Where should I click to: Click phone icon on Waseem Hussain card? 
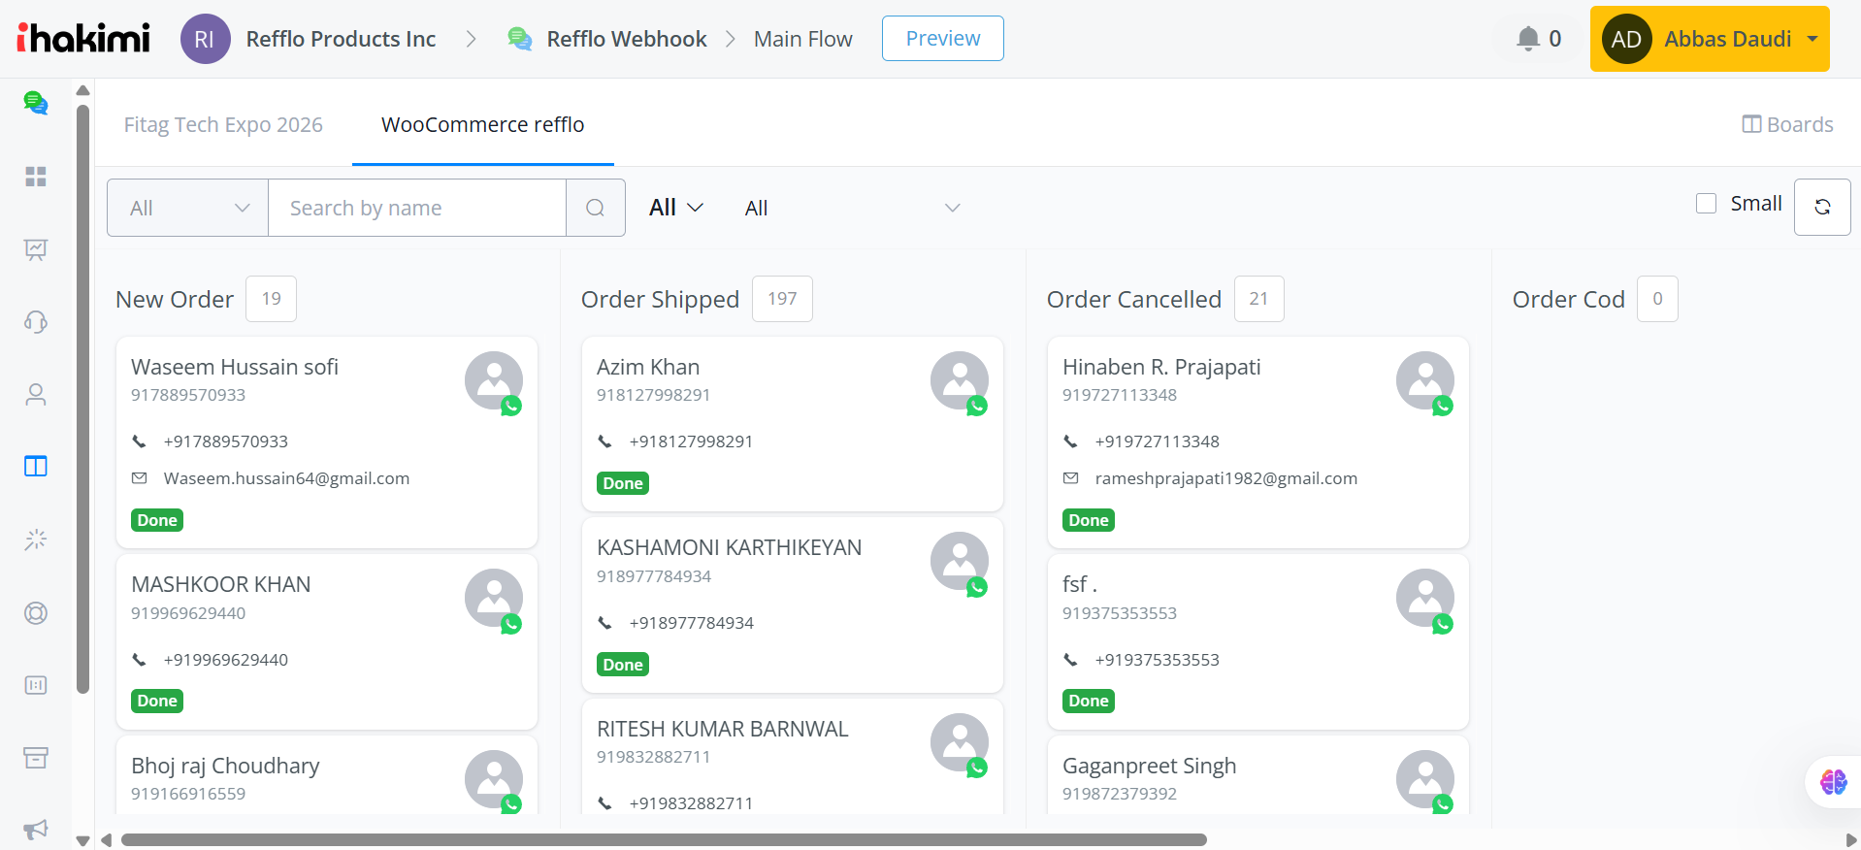coord(140,441)
